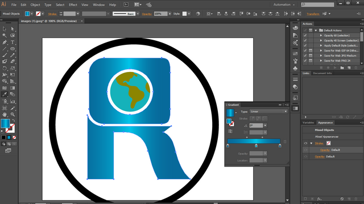Select the Gradient tool in toolbox
This screenshot has width=364, height=204.
[x=13, y=88]
